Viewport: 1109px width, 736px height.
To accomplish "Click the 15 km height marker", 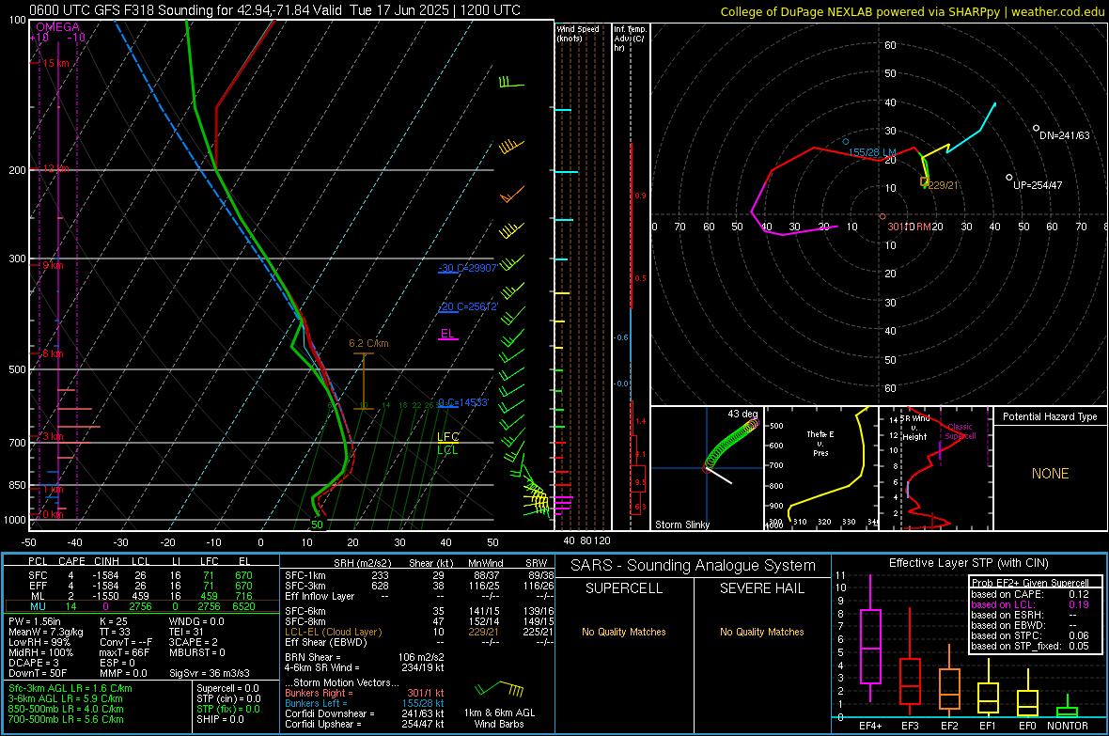I will click(x=55, y=63).
